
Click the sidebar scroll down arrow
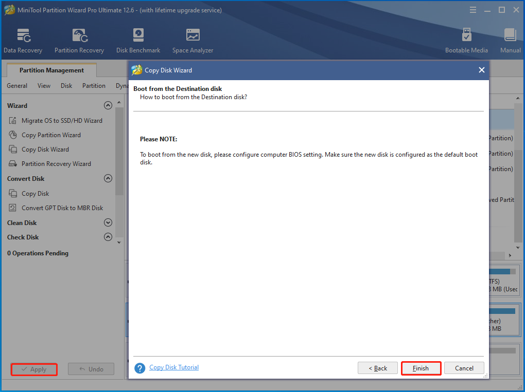pyautogui.click(x=119, y=242)
